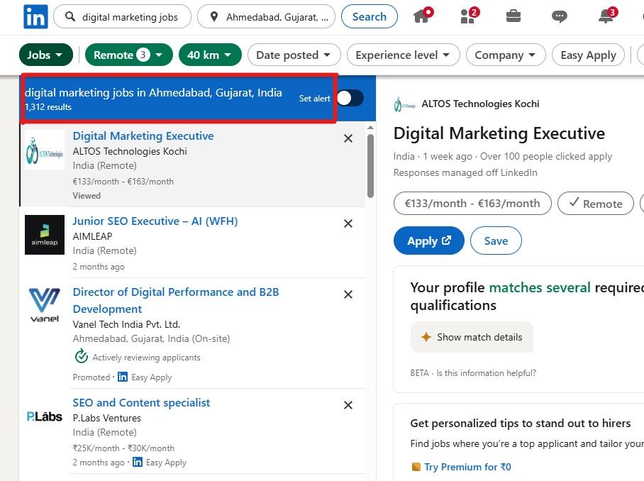Screen dimensions: 644x481
Task: Click the ALTOS logo in job details header
Action: [x=404, y=104]
